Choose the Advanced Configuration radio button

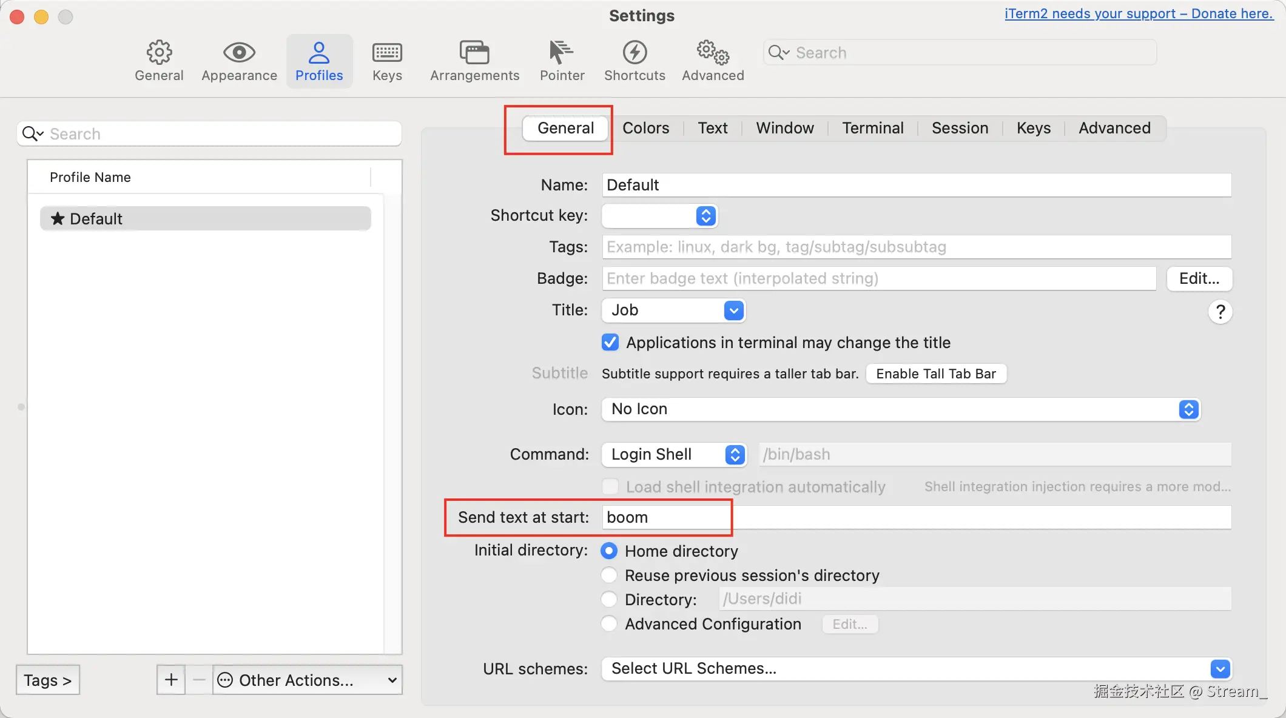609,623
